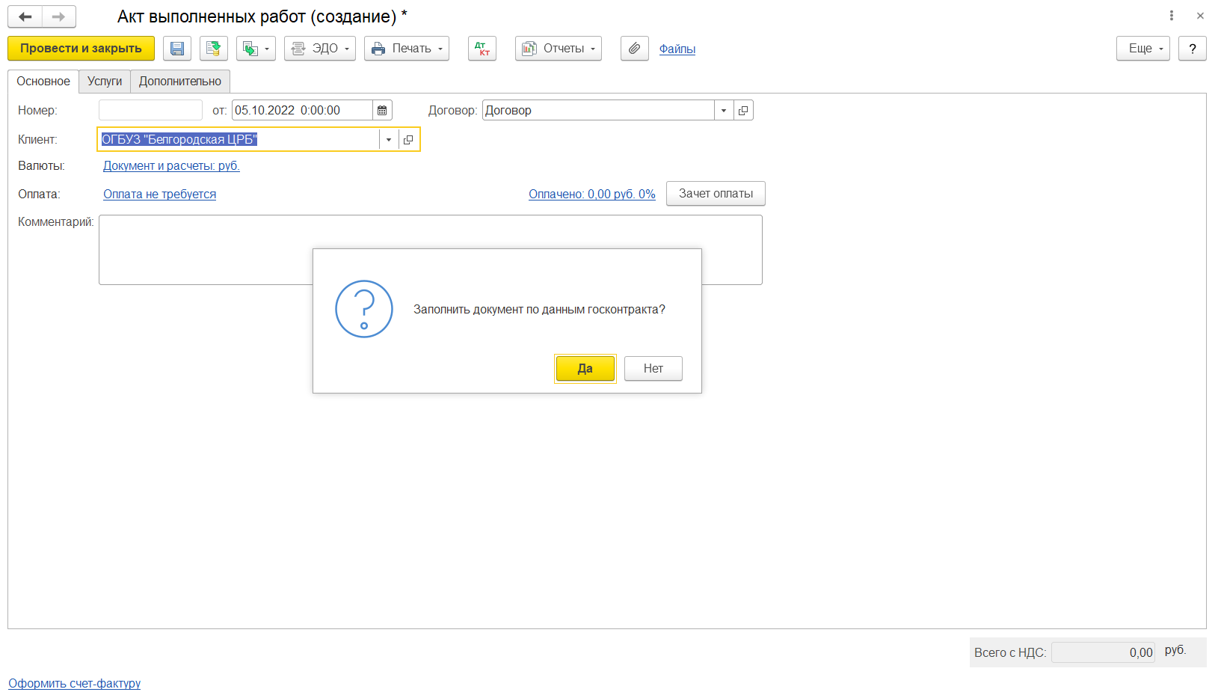This screenshot has height=695, width=1218.
Task: Switch to the Дополнительно tab
Action: pos(180,82)
